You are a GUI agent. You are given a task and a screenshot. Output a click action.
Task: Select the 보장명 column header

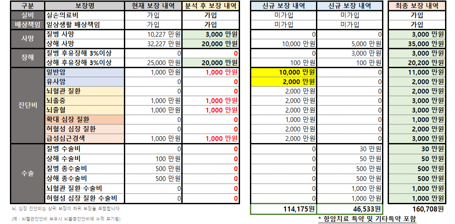85,6
